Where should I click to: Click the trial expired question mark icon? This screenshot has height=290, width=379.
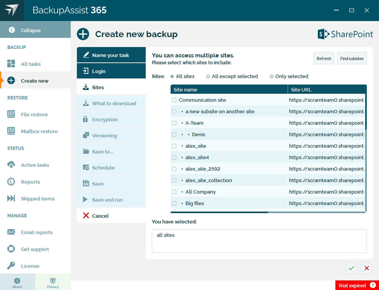[x=373, y=285]
